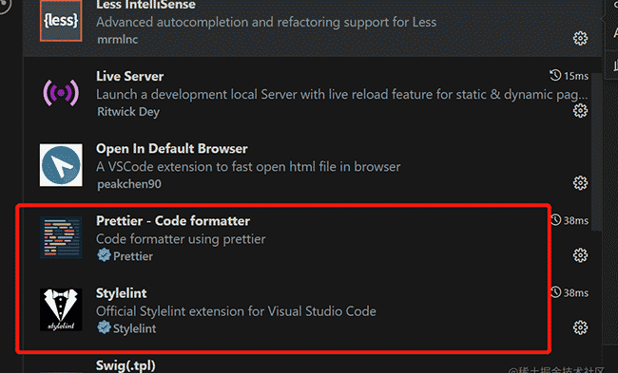Click the Stylelint tuxedo logo icon
Image resolution: width=618 pixels, height=373 pixels.
(x=61, y=309)
